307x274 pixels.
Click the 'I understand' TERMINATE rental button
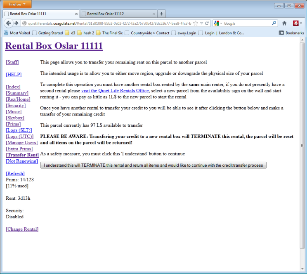(153, 165)
